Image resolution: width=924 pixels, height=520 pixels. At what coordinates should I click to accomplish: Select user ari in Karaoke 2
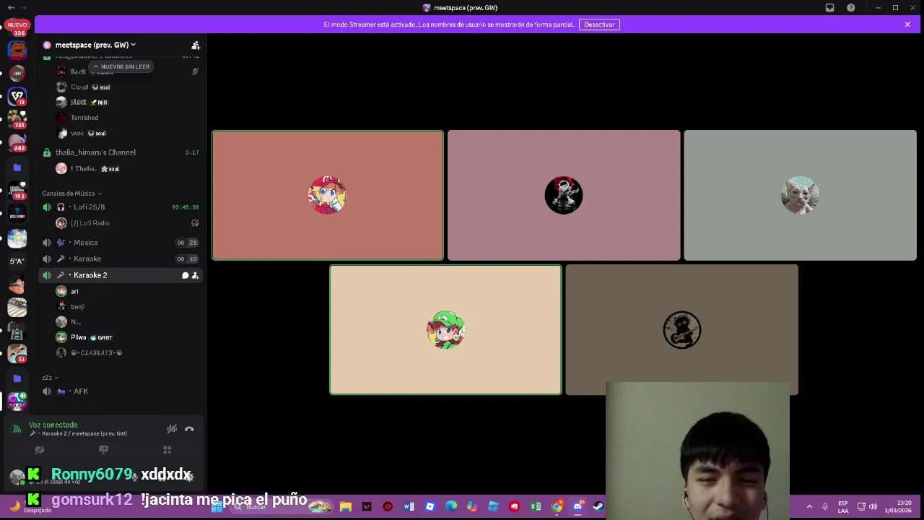tap(74, 291)
